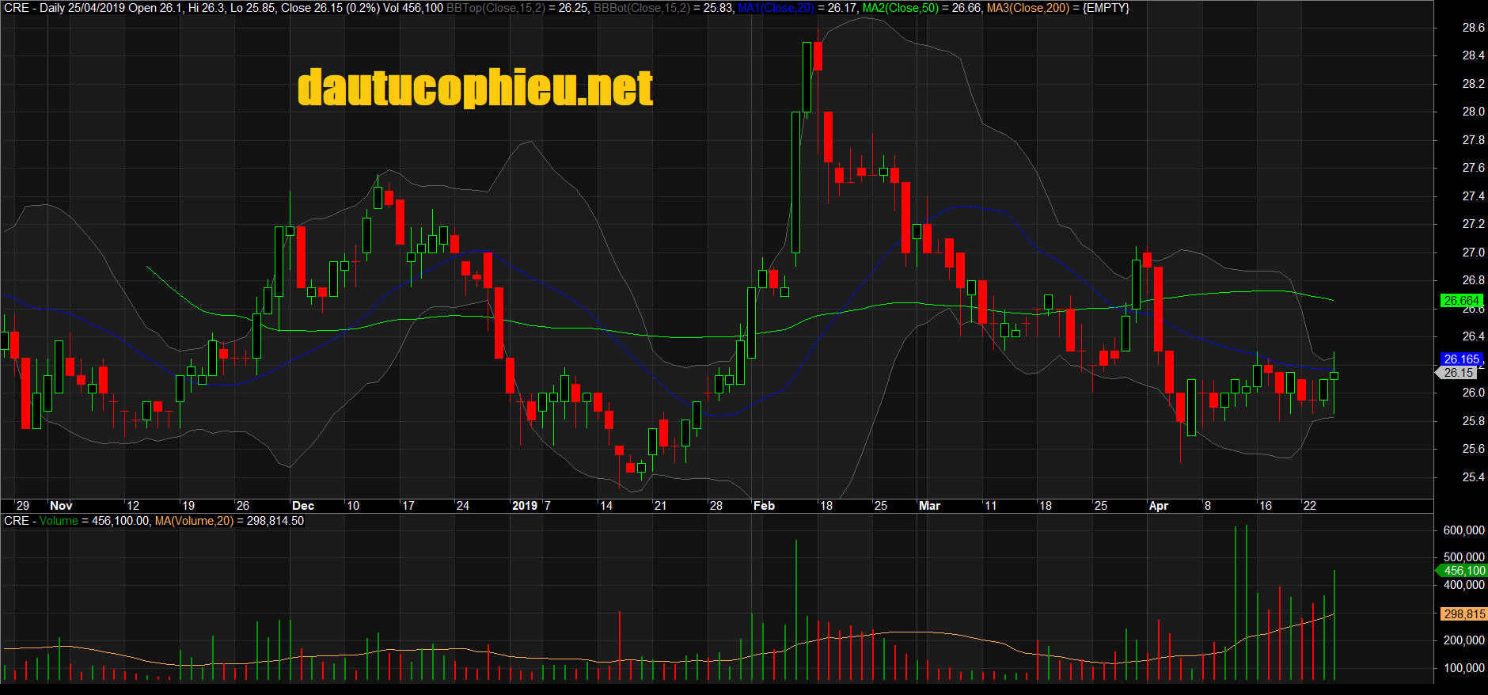Click the orange MA3(Close,200) indicator label
1488x695 pixels.
point(1027,8)
